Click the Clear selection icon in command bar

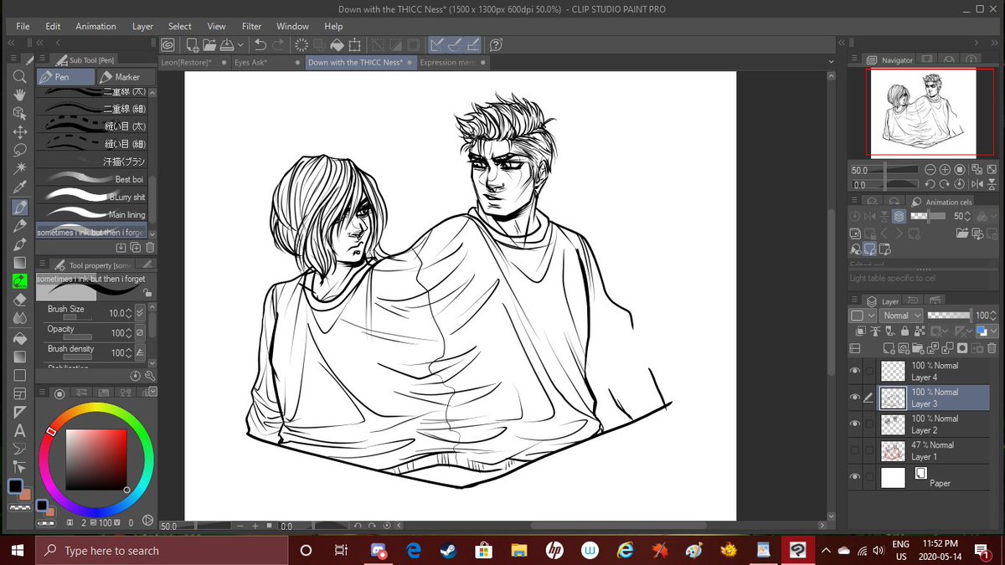click(x=302, y=44)
